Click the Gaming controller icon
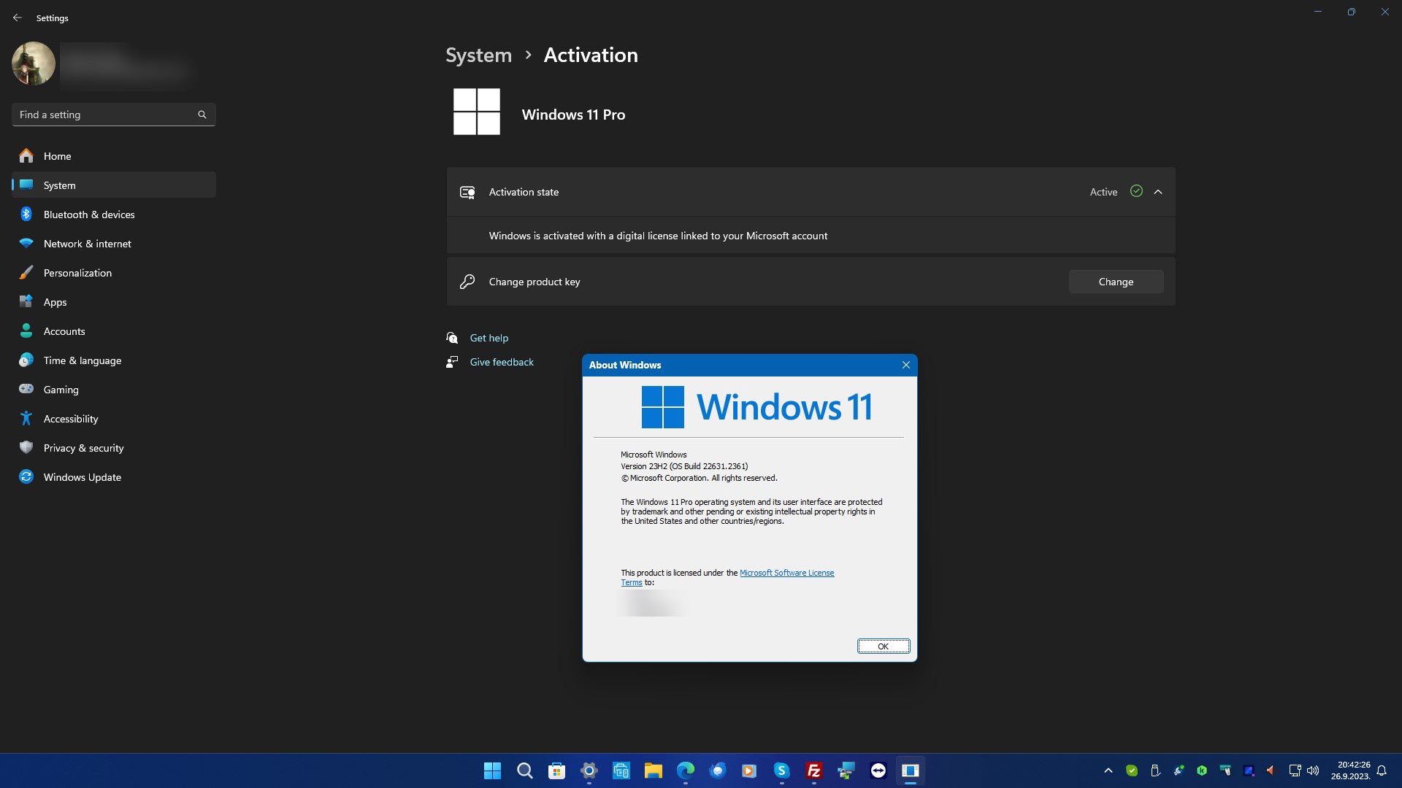Screen dimensions: 1402x788 (26, 390)
